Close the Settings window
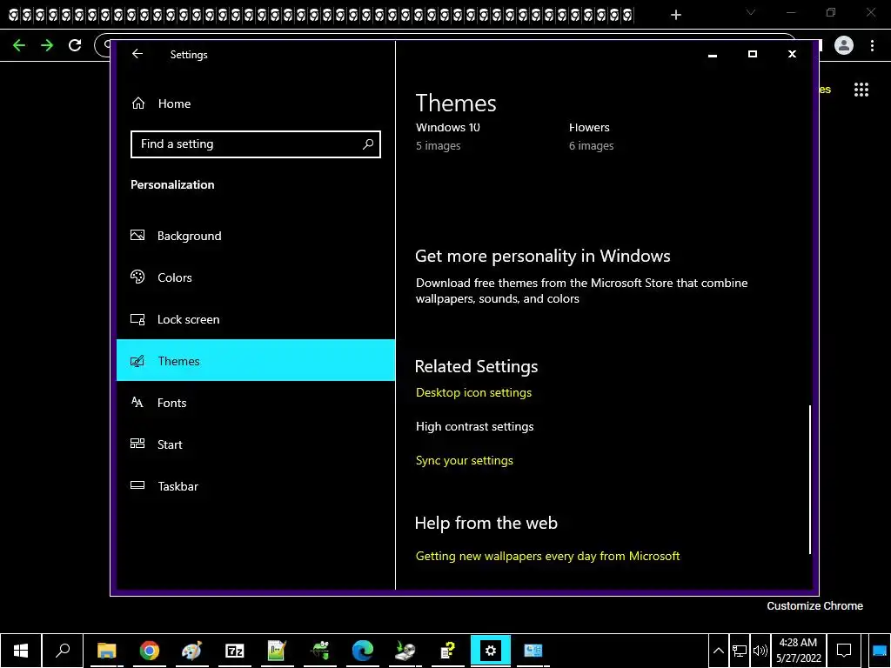 point(792,54)
